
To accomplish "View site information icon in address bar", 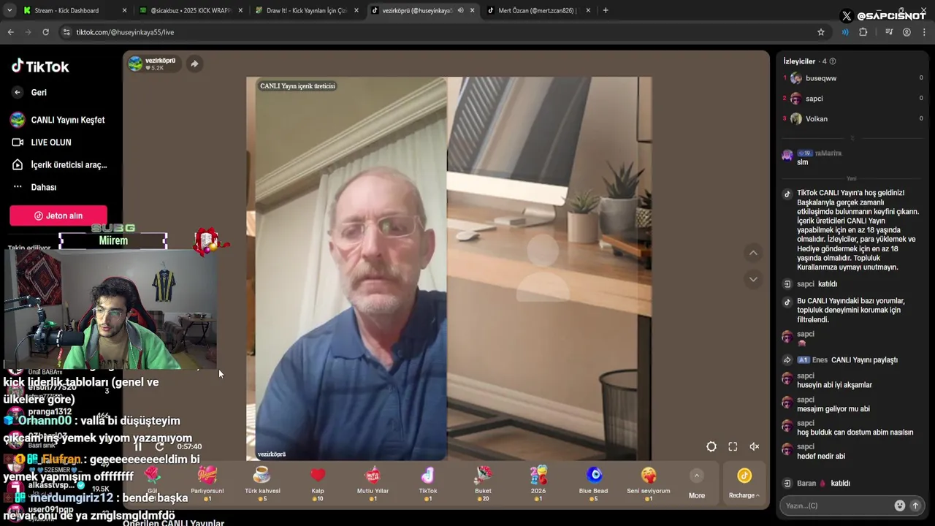I will point(66,32).
